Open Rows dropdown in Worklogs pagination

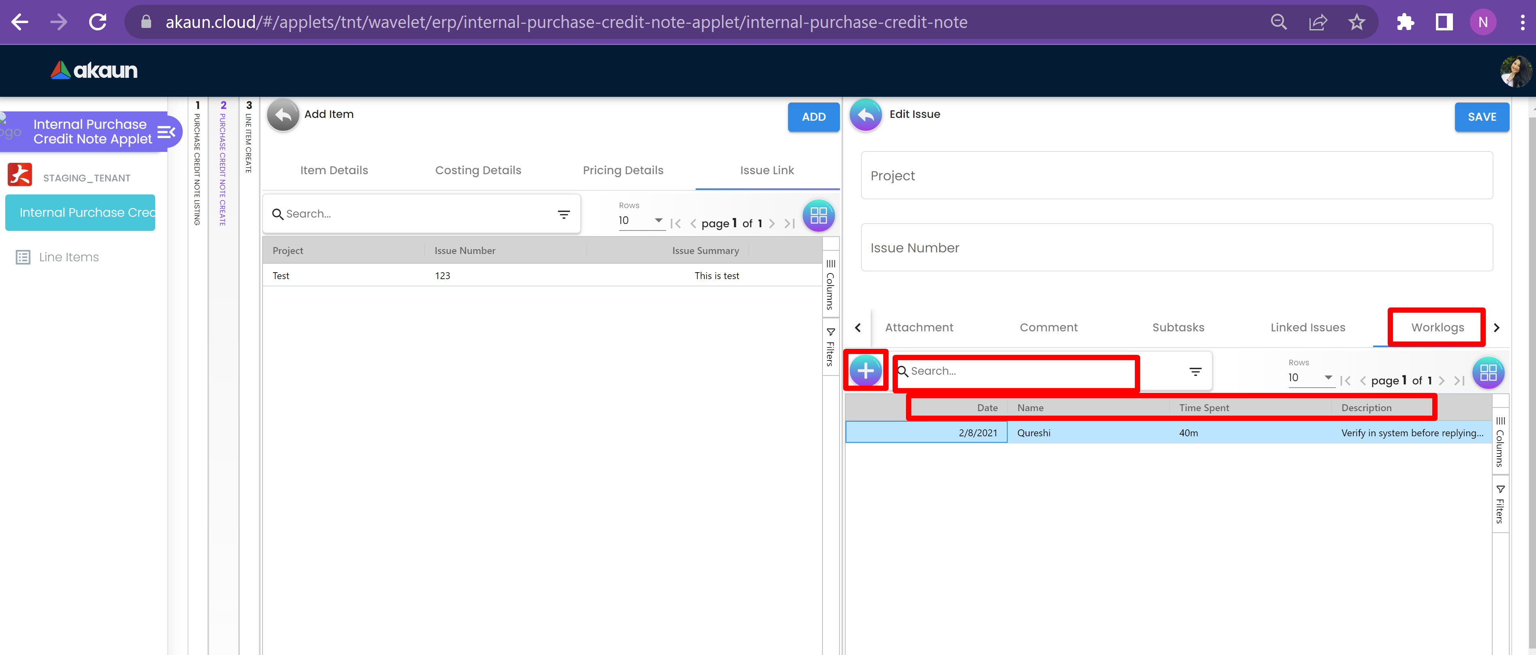(1310, 378)
